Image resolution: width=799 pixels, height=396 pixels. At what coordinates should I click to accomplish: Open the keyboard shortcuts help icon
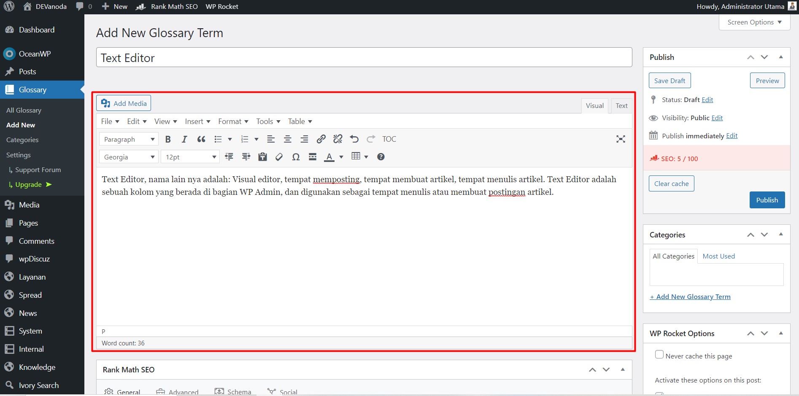381,157
